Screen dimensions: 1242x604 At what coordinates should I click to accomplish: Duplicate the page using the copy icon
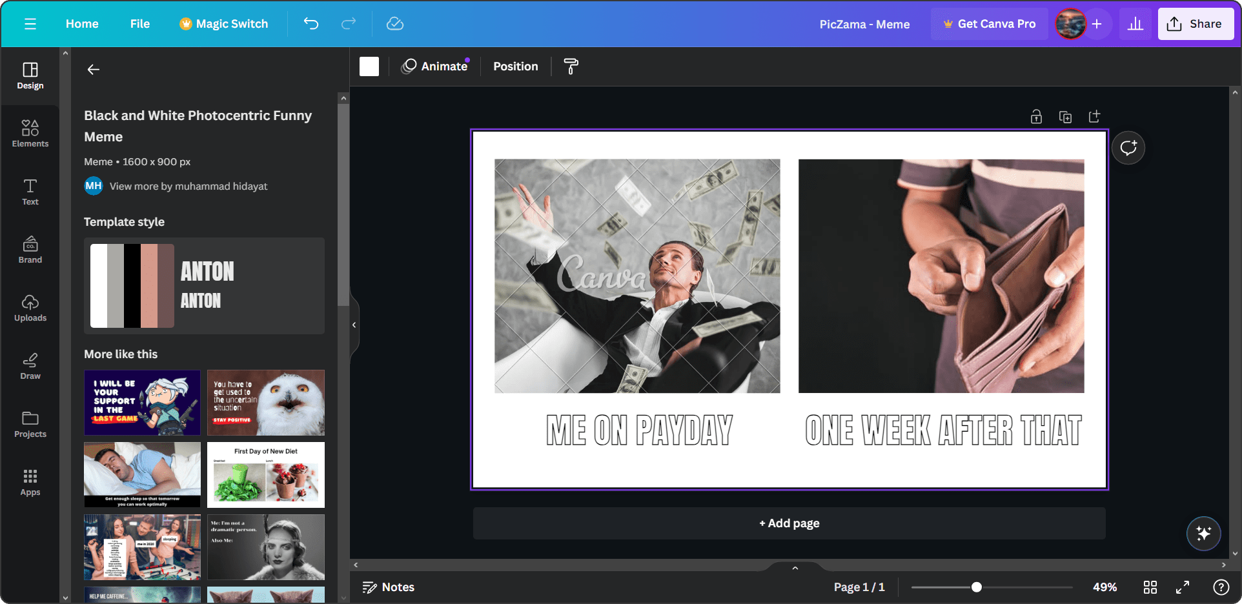coord(1065,116)
